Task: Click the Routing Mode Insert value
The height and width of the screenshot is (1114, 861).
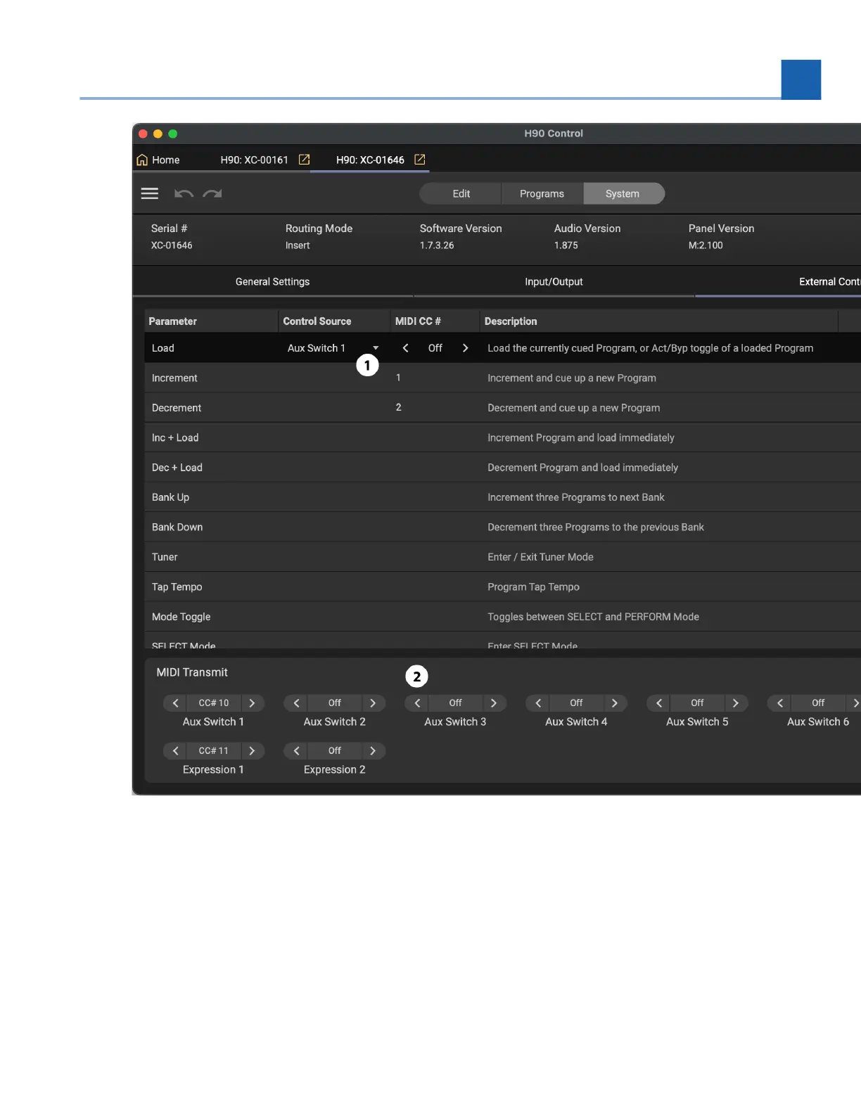Action: pyautogui.click(x=298, y=245)
